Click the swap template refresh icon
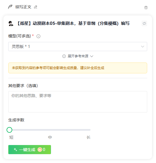The width and height of the screenshot is (156, 163). [144, 23]
